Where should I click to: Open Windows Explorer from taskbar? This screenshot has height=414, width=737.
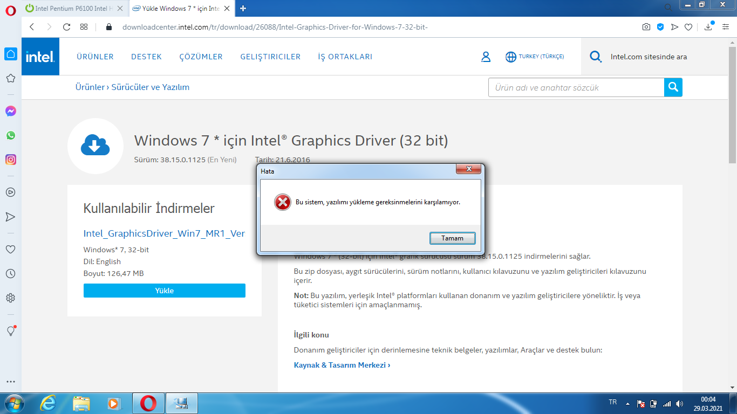coord(81,403)
